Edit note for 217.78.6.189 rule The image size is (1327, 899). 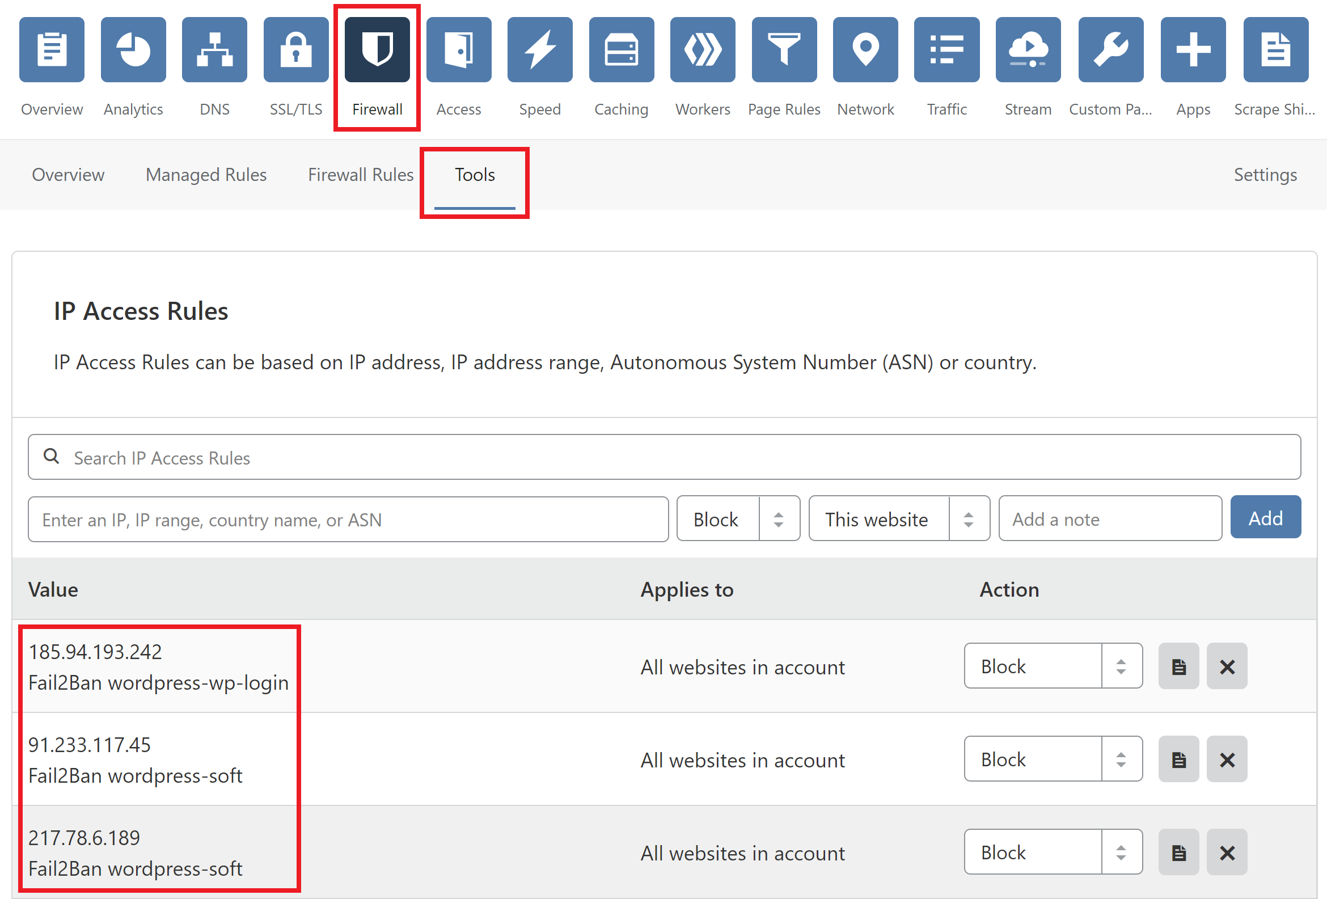click(x=1179, y=852)
